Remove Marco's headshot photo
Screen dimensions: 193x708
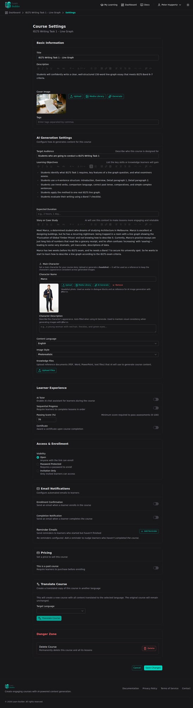[118, 285]
